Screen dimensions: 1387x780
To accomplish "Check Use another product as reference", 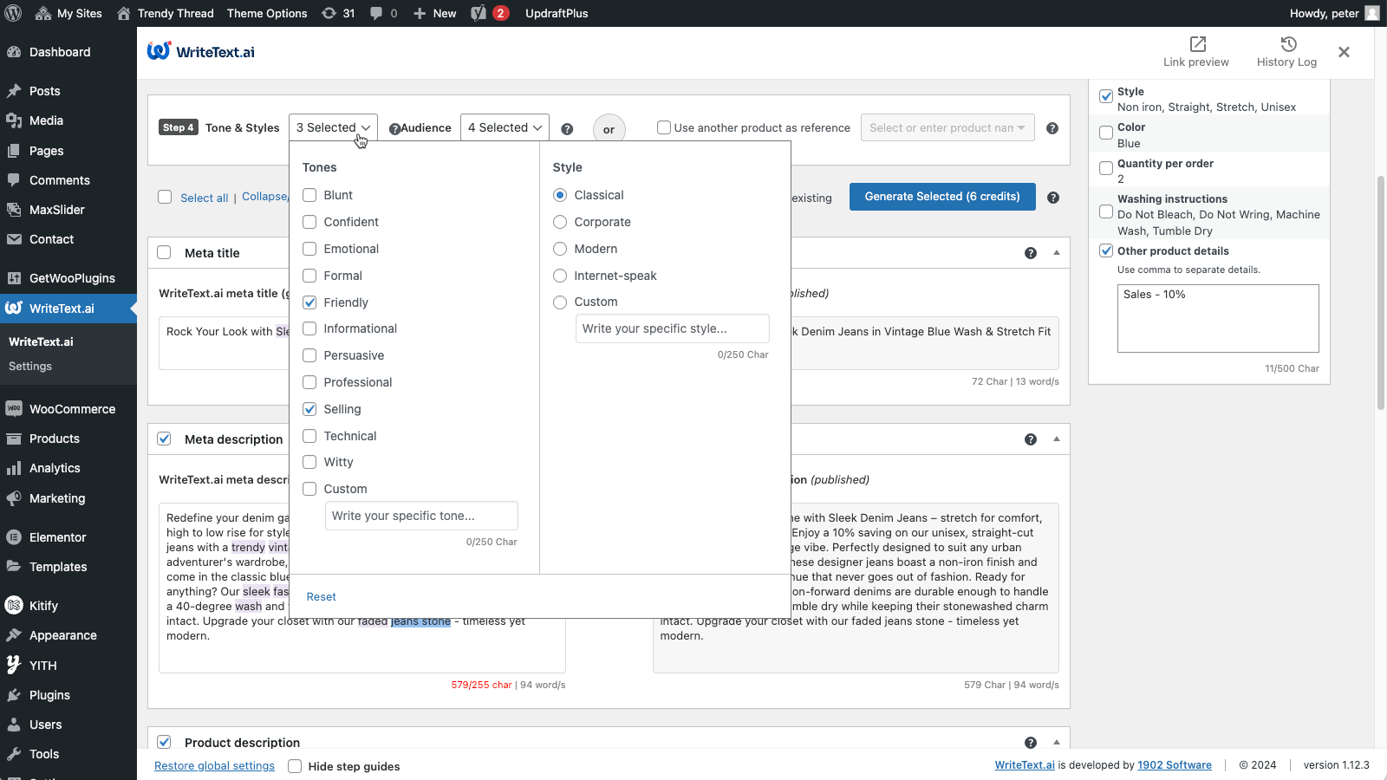I will coord(664,127).
